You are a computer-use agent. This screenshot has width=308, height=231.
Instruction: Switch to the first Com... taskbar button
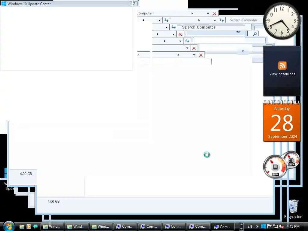125,226
